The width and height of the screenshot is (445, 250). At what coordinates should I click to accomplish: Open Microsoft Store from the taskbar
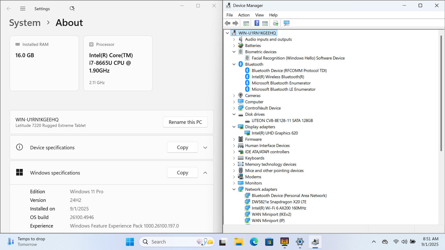click(x=269, y=242)
